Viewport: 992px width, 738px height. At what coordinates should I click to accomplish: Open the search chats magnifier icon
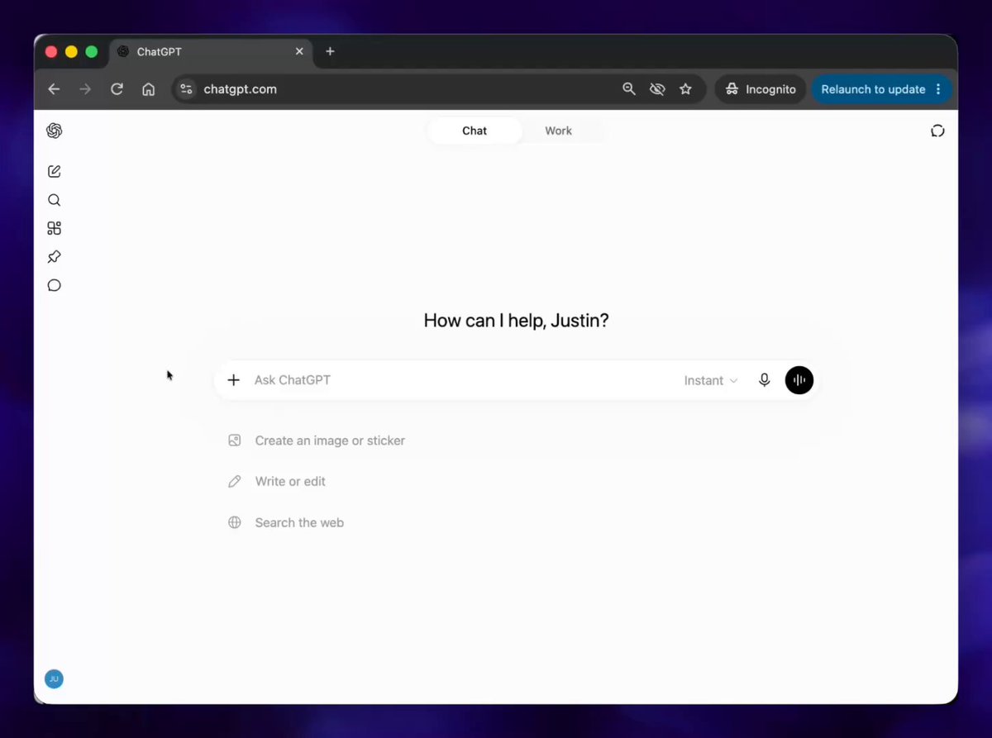[55, 200]
